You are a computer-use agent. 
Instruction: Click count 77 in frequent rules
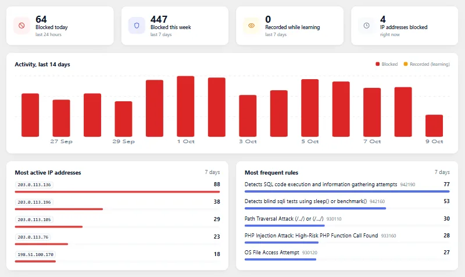pos(446,184)
